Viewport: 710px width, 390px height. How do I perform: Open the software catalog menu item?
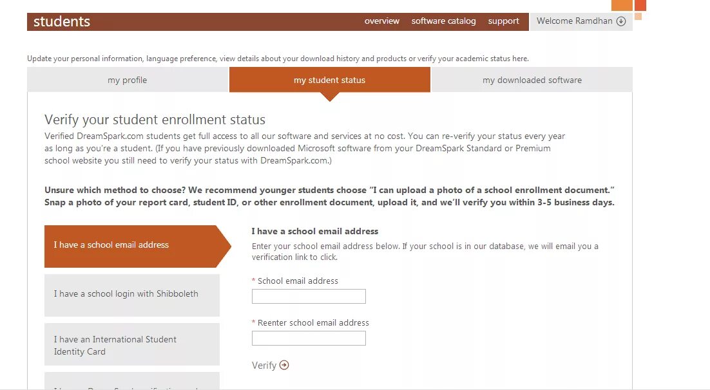443,21
